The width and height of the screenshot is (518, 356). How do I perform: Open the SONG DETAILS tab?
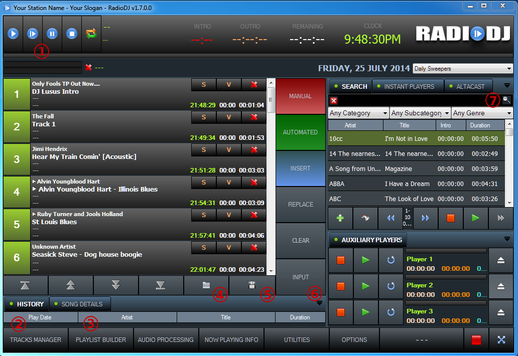coord(79,303)
